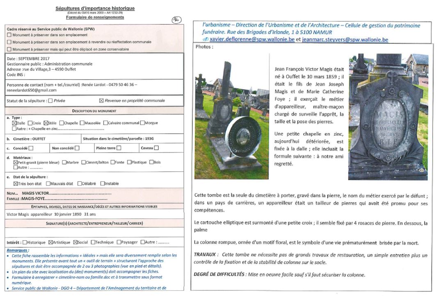This screenshot has height=296, width=437.
Task: Click the right close-up photo of Magis cartouche
Action: click(x=388, y=116)
